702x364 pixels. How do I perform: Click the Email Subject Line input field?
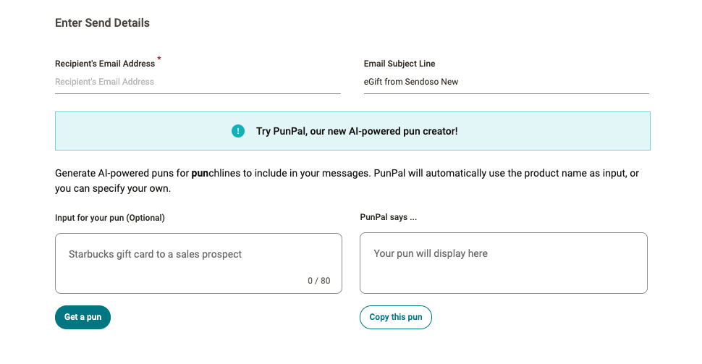[507, 82]
